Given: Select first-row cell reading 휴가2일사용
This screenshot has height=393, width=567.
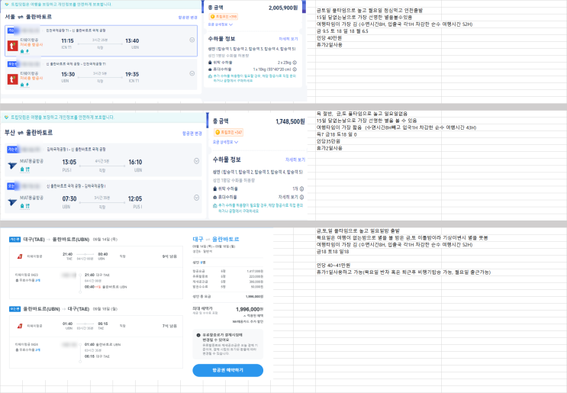Looking at the screenshot, I should coord(330,45).
